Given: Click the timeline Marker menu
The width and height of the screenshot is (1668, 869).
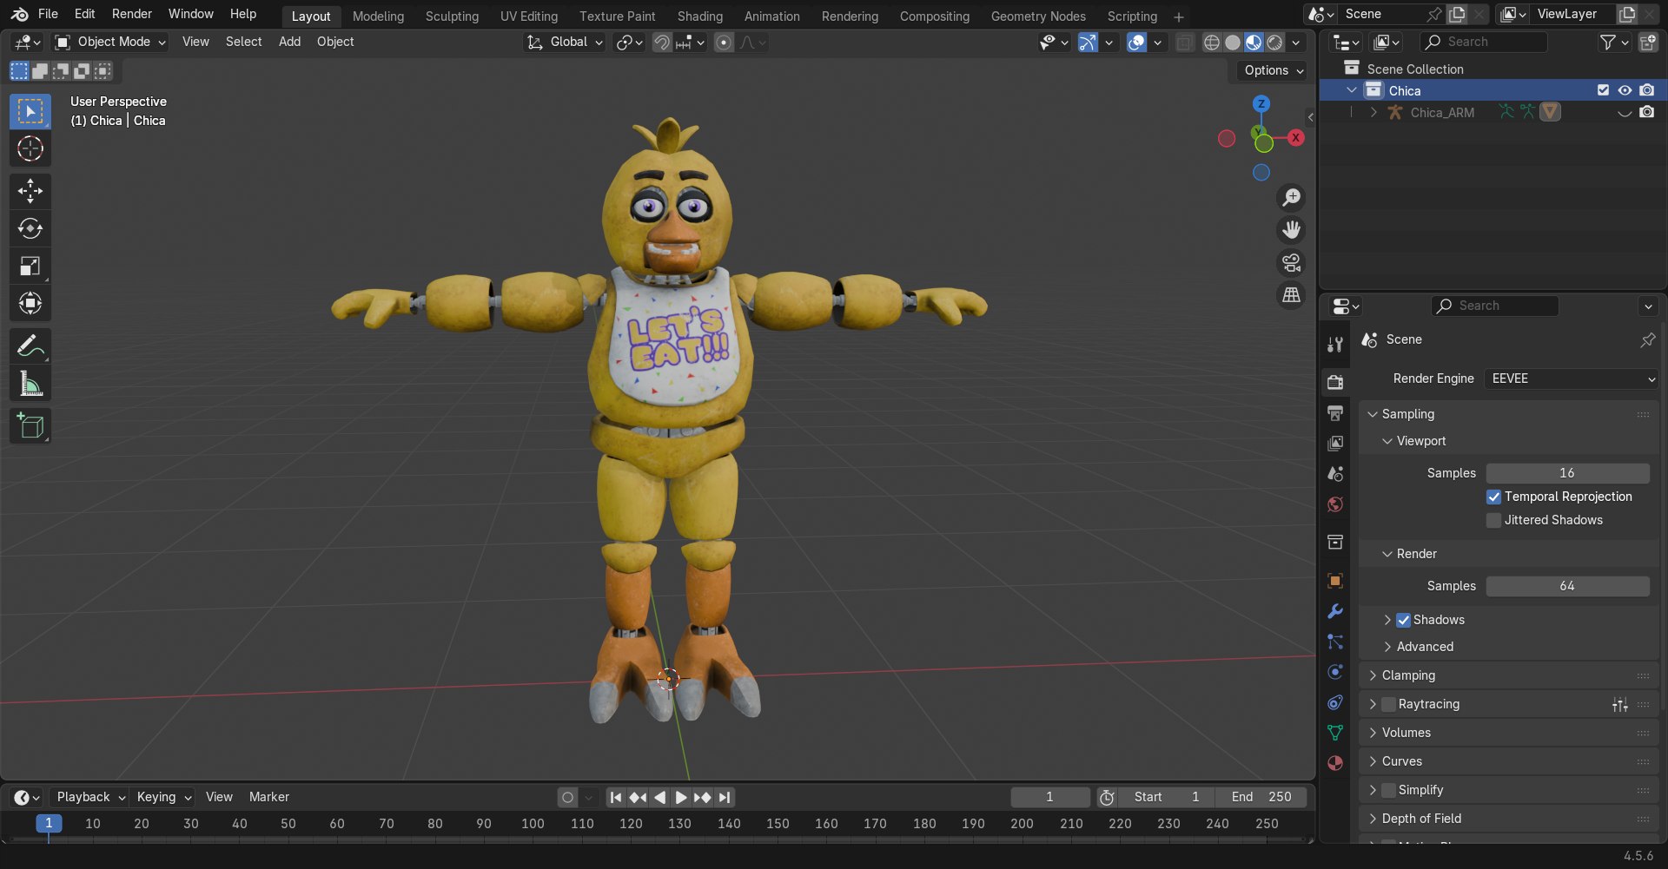Looking at the screenshot, I should [x=269, y=798].
